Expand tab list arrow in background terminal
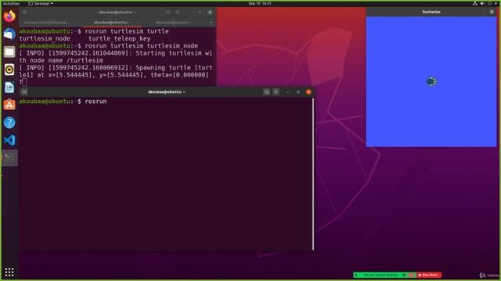The width and height of the screenshot is (501, 281). coord(211,23)
